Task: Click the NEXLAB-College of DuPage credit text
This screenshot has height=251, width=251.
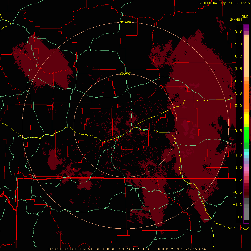Action: (x=223, y=3)
